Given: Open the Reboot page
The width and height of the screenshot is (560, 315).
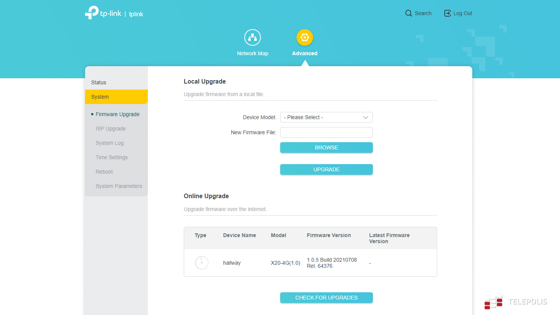Looking at the screenshot, I should 104,172.
